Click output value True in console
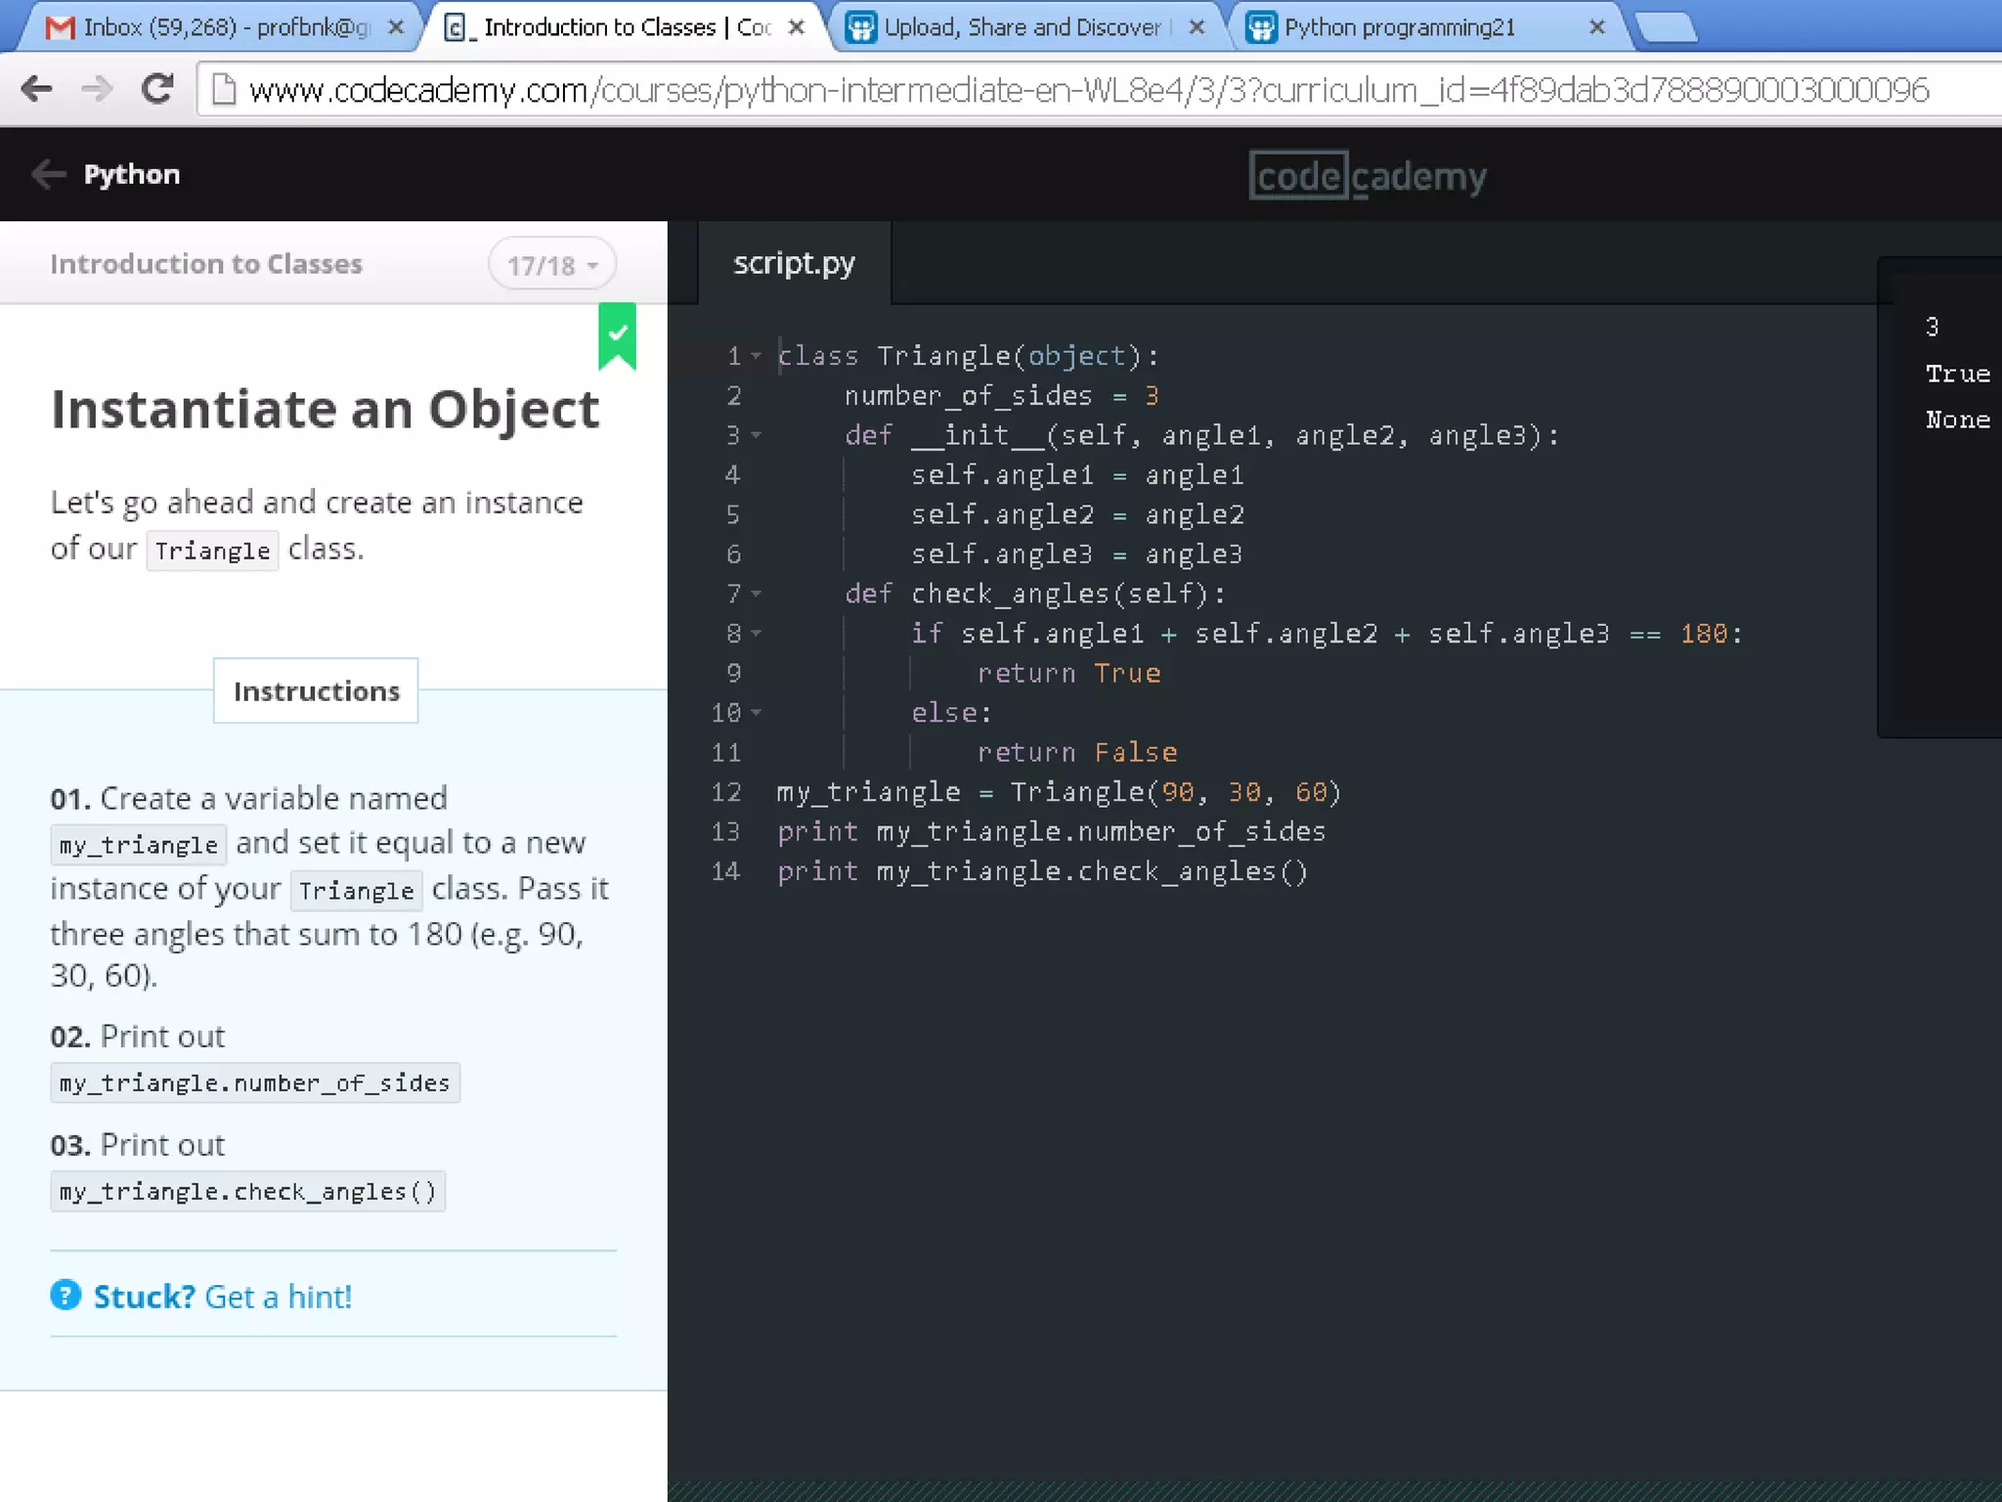Image resolution: width=2002 pixels, height=1502 pixels. (x=1957, y=374)
